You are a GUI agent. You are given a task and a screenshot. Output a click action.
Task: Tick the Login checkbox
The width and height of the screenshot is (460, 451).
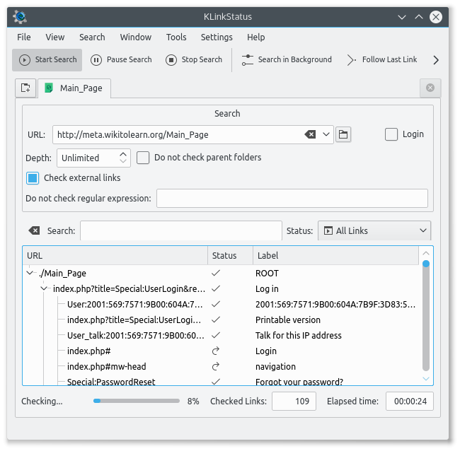(x=391, y=134)
